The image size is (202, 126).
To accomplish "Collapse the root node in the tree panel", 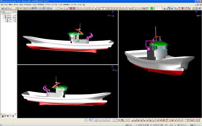I will click(x=1, y=14).
